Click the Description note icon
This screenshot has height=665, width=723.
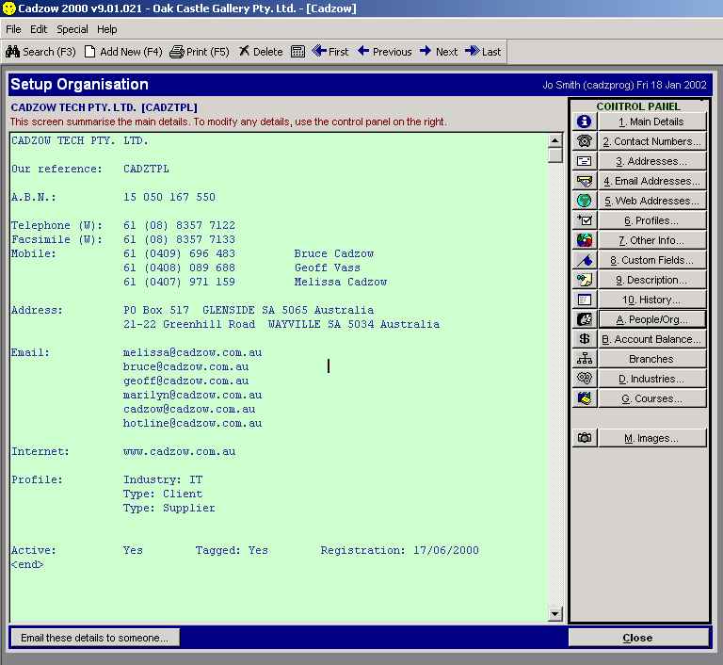click(585, 280)
